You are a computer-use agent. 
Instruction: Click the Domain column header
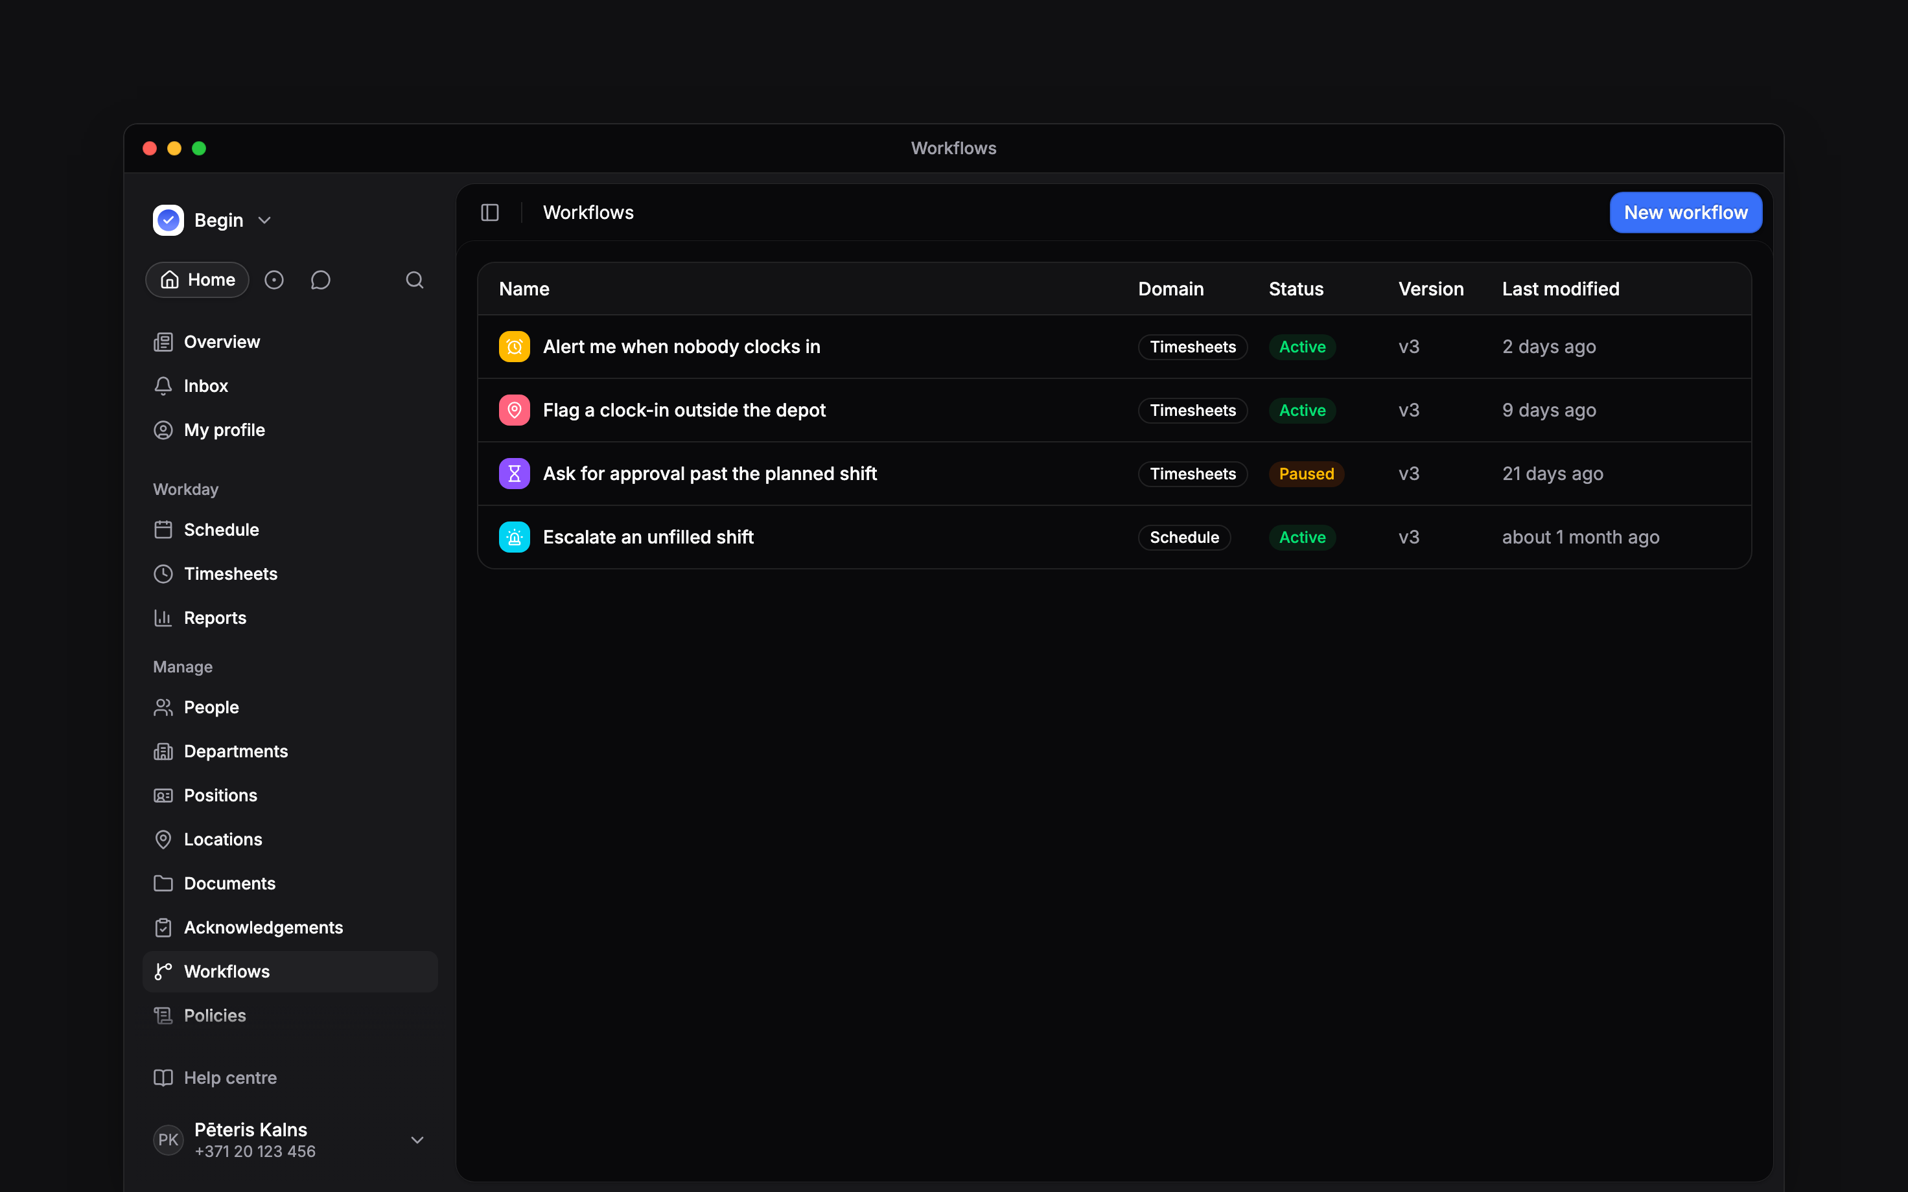point(1171,290)
